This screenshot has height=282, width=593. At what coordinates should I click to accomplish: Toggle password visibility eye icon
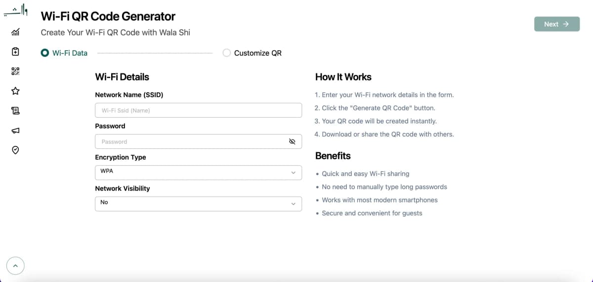click(x=292, y=141)
